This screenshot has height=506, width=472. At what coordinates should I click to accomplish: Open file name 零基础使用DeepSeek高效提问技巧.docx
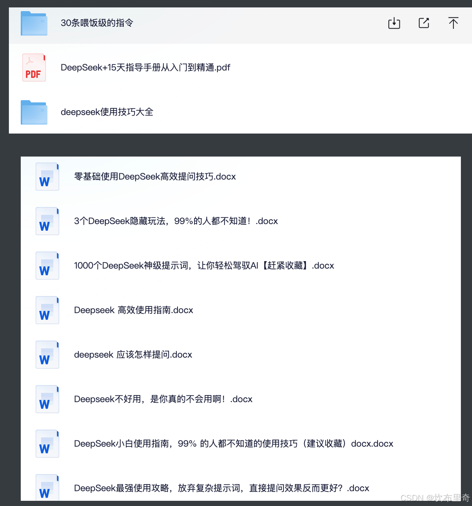tap(155, 177)
